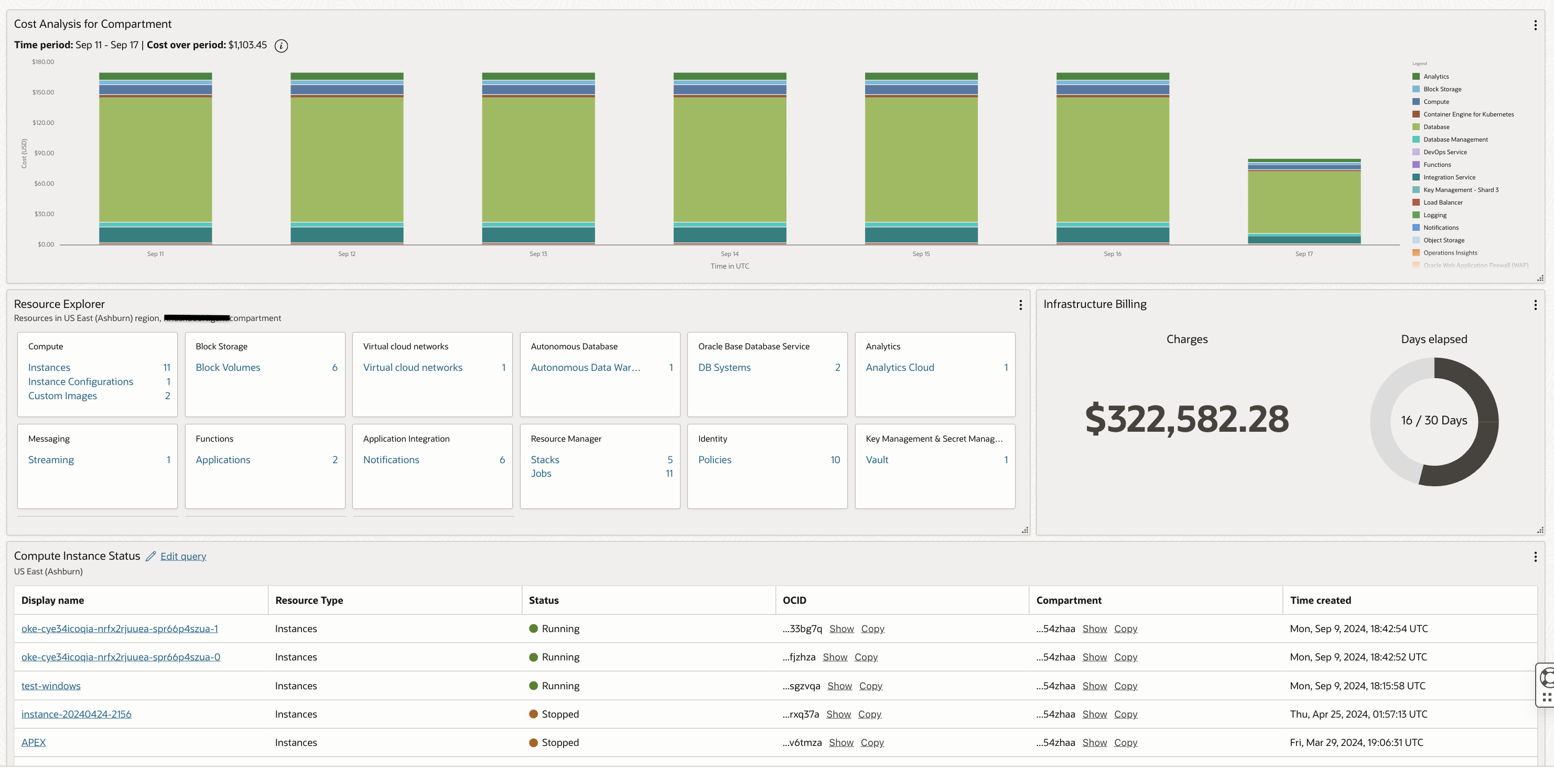1554x768 pixels.
Task: Toggle Compute series in chart legend
Action: click(1436, 102)
